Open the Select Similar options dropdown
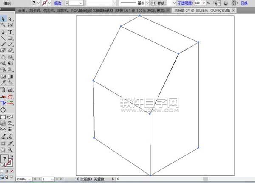 point(219,3)
